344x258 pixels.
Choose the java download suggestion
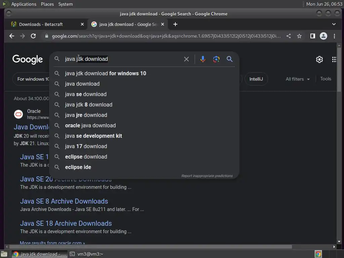144,84
